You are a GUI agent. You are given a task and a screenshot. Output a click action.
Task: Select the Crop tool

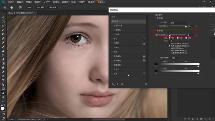tap(3, 34)
